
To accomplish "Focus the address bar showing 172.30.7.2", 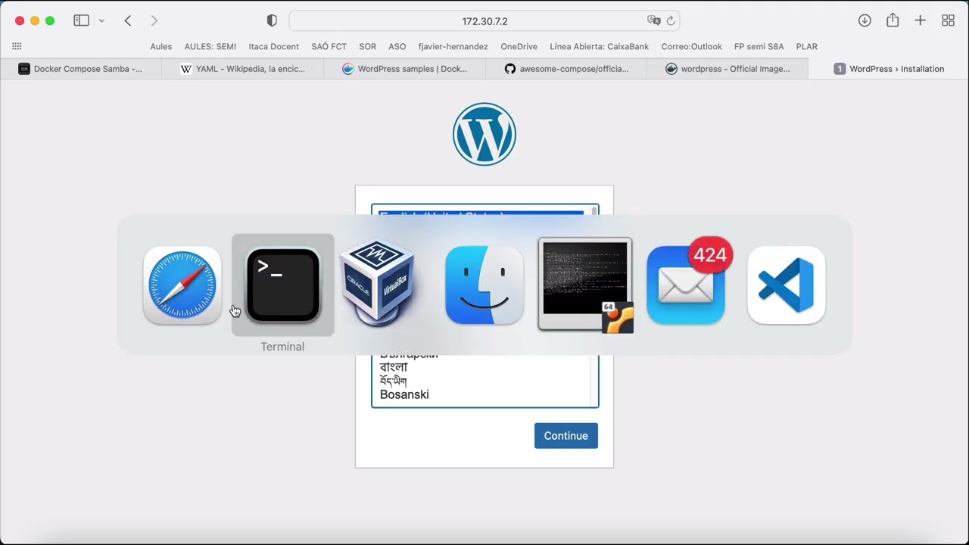I will (484, 21).
